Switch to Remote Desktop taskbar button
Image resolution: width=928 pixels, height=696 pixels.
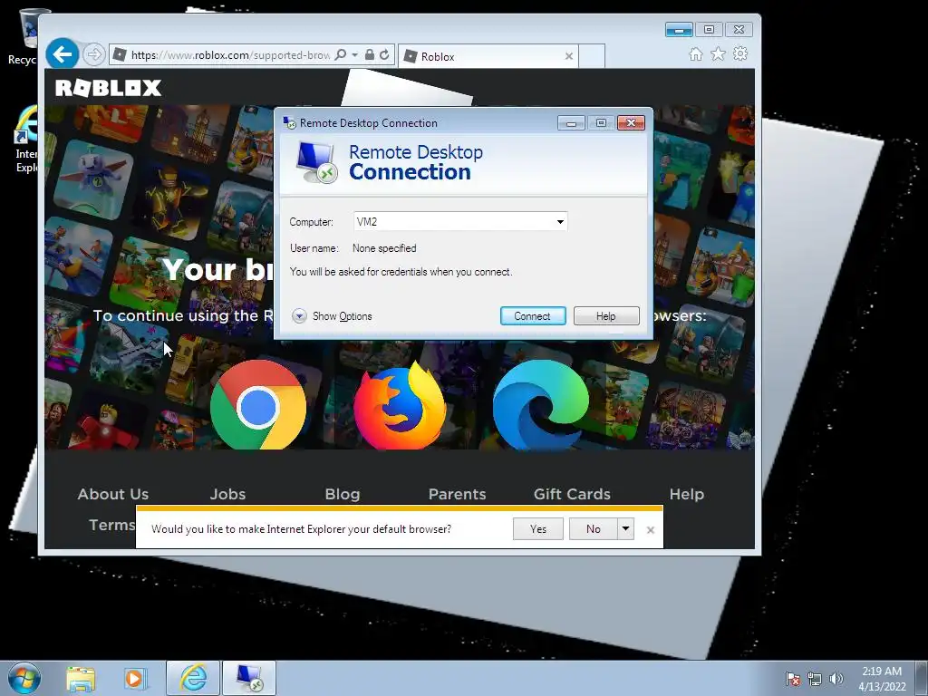coord(248,678)
